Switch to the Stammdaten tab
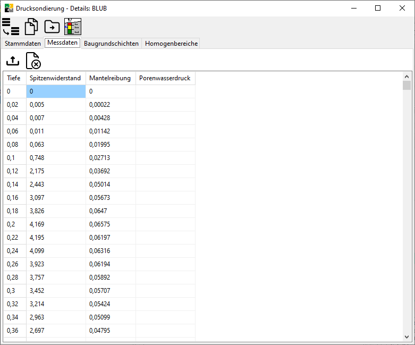 pos(23,44)
